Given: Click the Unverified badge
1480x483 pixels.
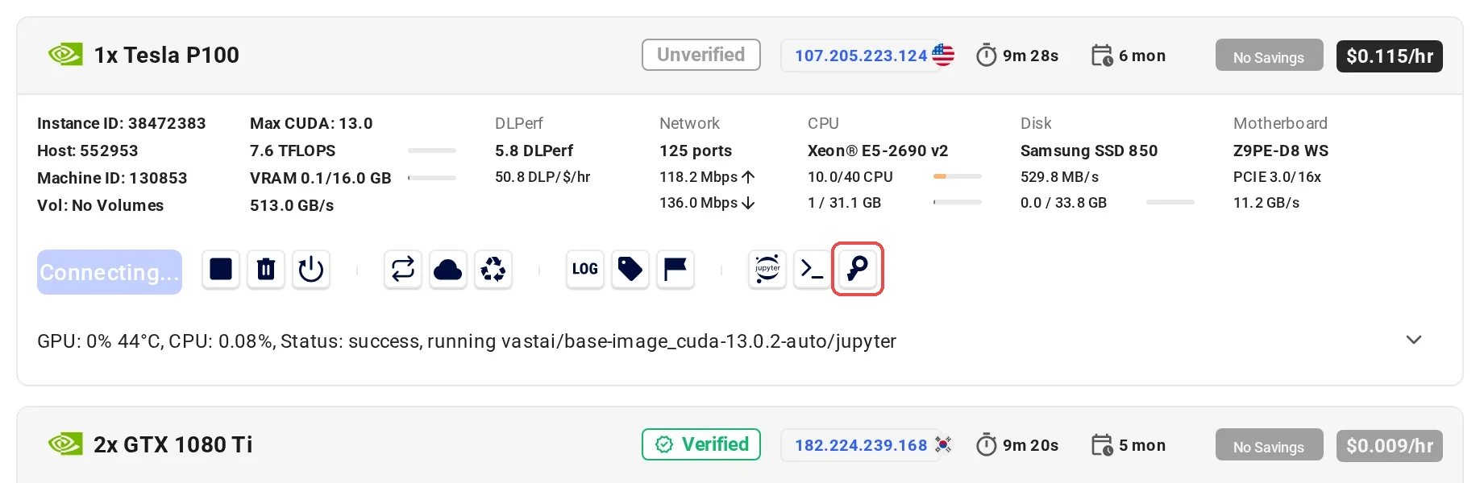Looking at the screenshot, I should 701,55.
